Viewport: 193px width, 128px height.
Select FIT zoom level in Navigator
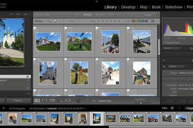(11, 14)
